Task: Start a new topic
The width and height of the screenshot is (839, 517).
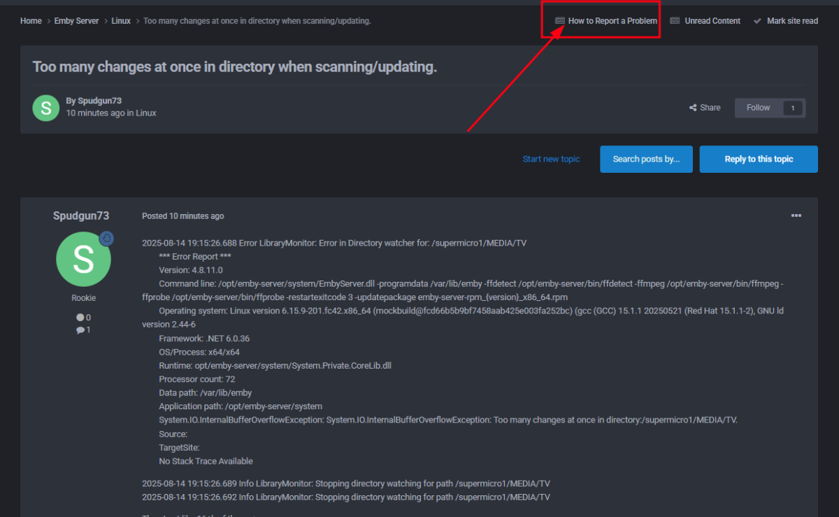Action: click(551, 159)
